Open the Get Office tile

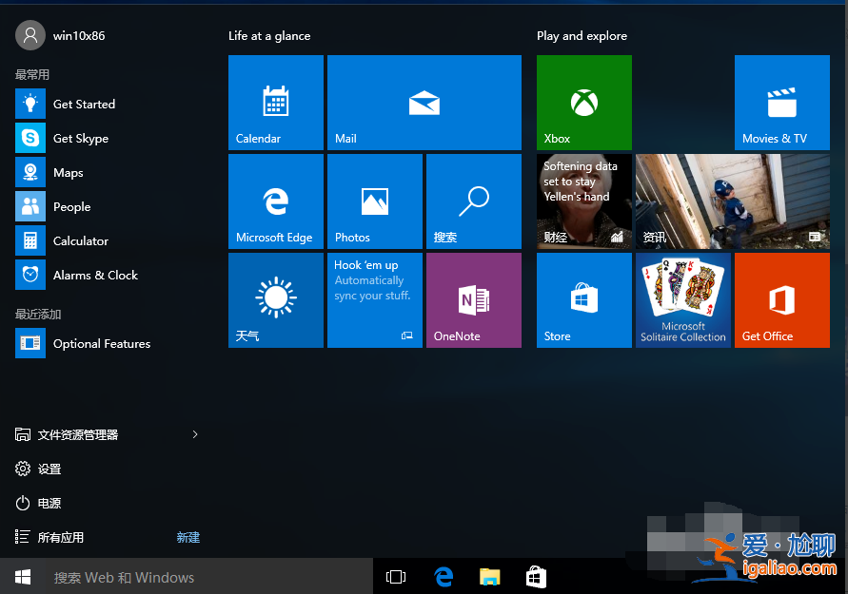click(x=781, y=300)
